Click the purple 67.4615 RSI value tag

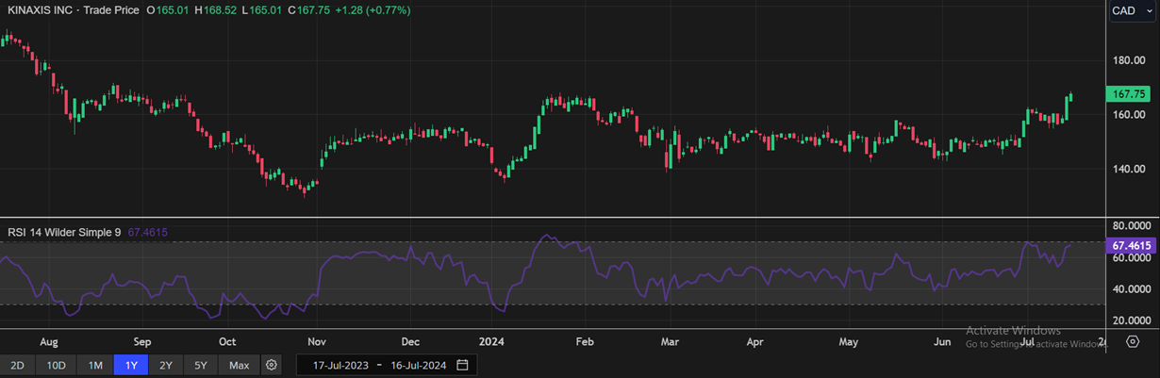point(1129,246)
